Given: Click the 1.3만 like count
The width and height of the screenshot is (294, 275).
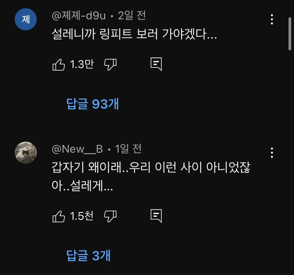Looking at the screenshot, I should coord(82,64).
